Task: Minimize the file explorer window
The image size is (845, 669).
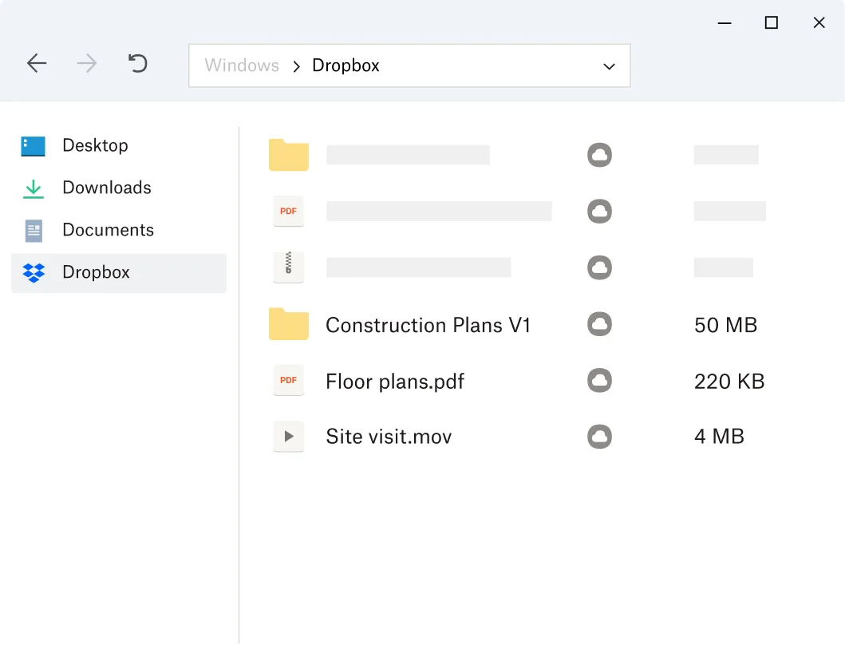Action: (x=725, y=23)
